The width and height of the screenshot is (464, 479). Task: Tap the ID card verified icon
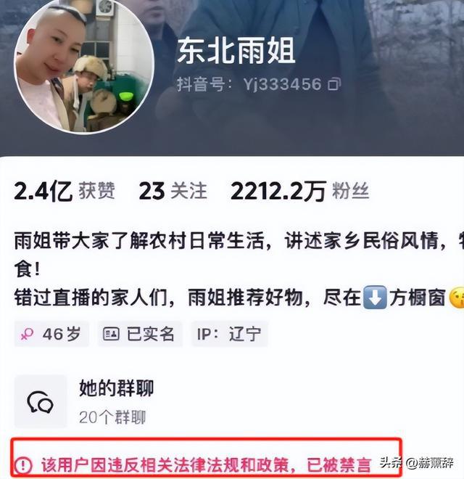coord(111,334)
